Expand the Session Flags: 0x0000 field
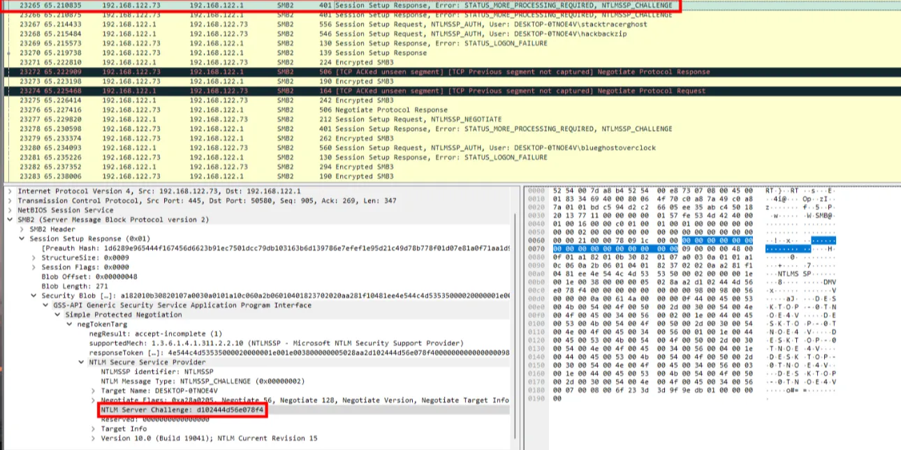 [34, 267]
